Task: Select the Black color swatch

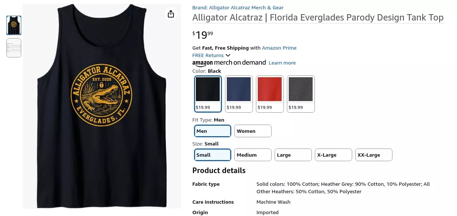Action: [x=208, y=94]
